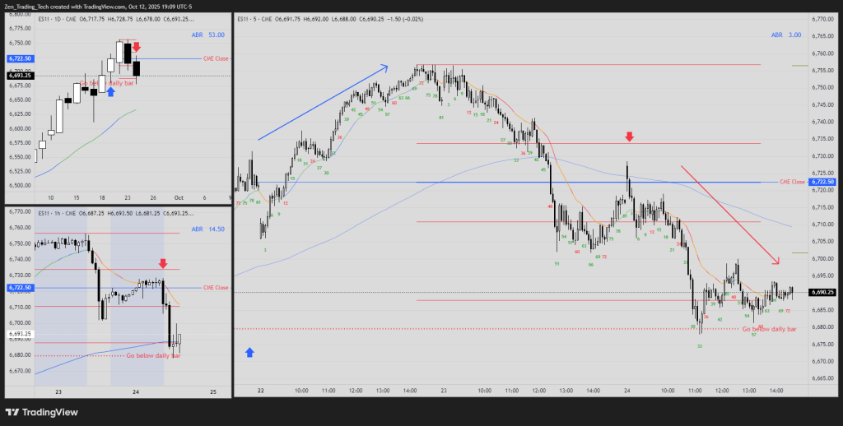Click the blue up arrow on daily chart
The width and height of the screenshot is (843, 426).
pos(110,92)
